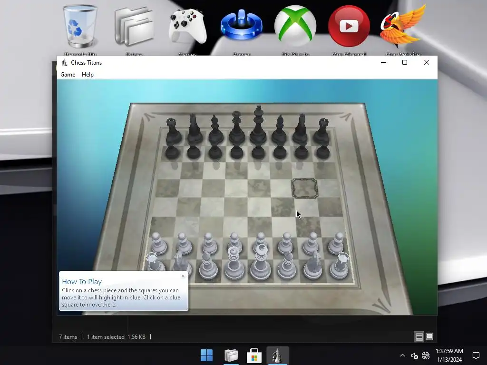Click the Chess Titans title bar icon

pyautogui.click(x=64, y=63)
